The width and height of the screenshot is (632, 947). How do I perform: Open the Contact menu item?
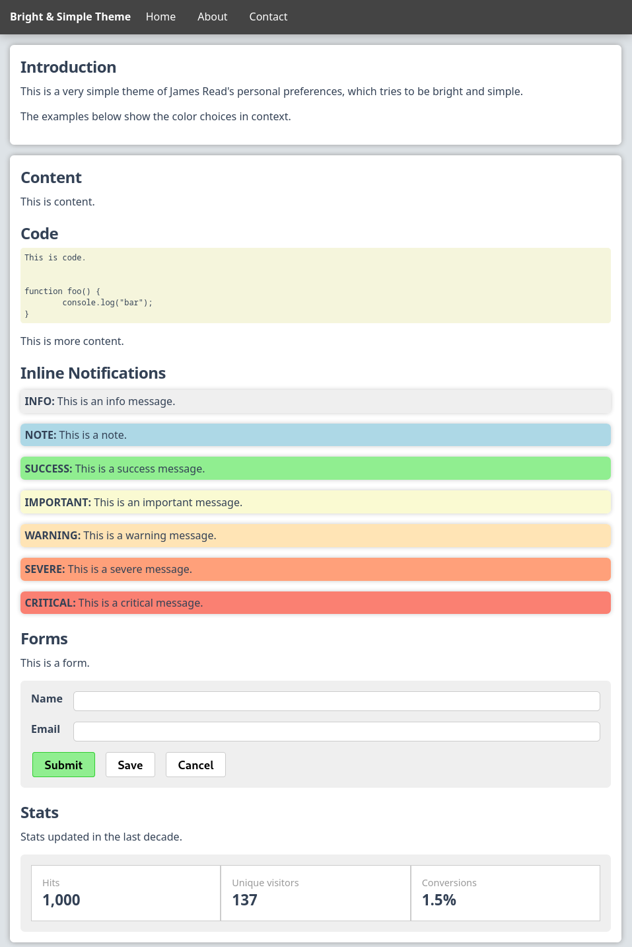coord(268,17)
